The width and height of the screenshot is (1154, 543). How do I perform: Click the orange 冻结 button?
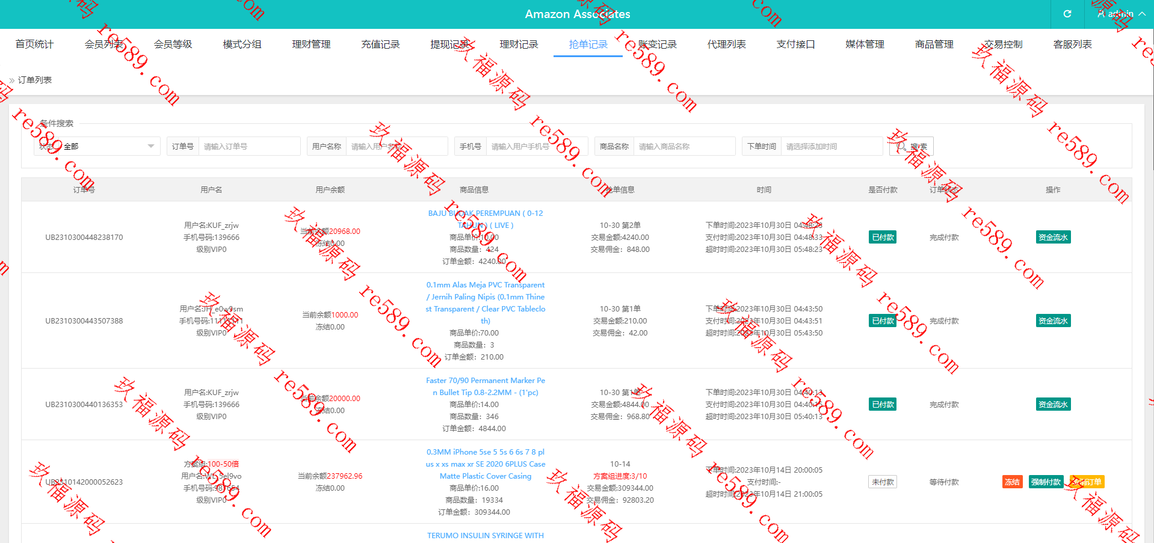(x=1012, y=482)
